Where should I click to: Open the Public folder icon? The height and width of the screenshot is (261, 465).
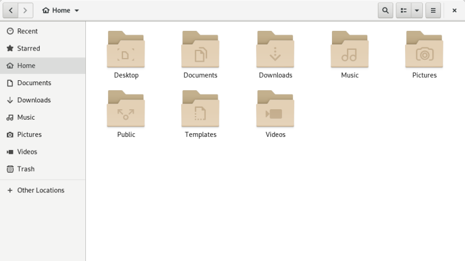pos(126,109)
